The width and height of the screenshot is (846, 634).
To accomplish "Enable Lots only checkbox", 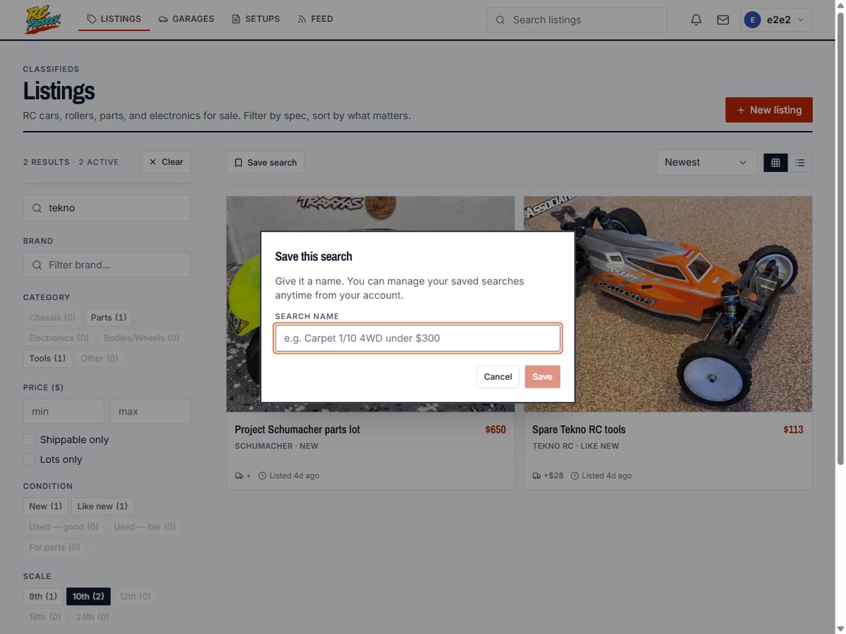I will 29,459.
